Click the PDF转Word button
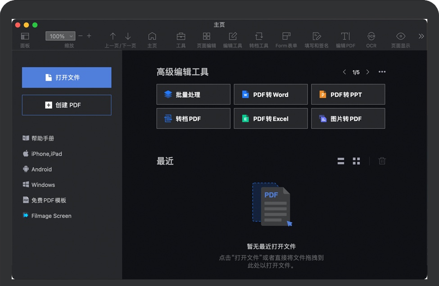The height and width of the screenshot is (286, 439). tap(271, 94)
